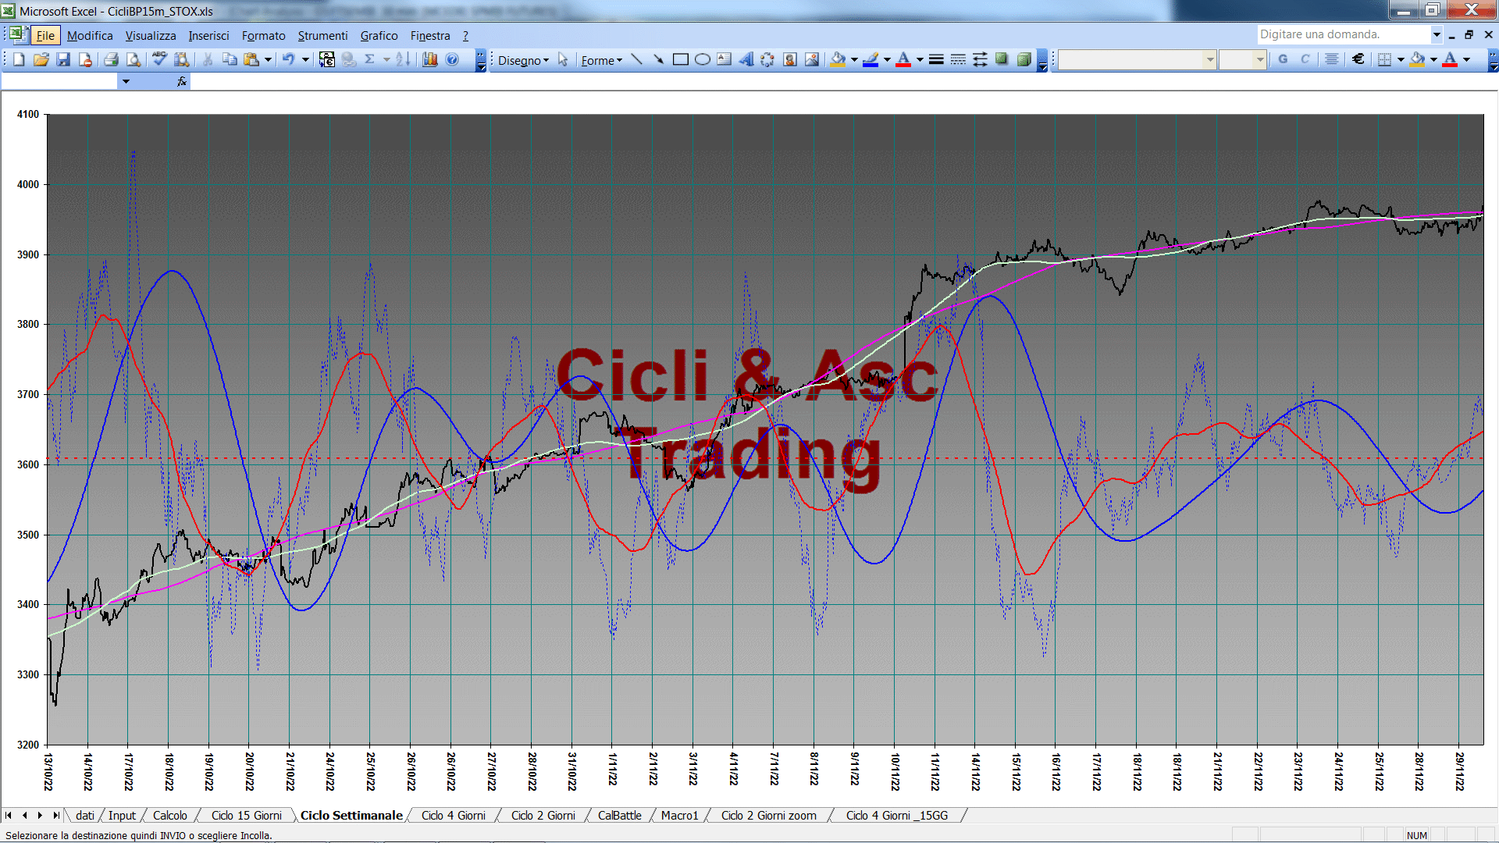Click the Drawing Fill Color bucket
Viewport: 1499px width, 843px height.
(x=839, y=59)
